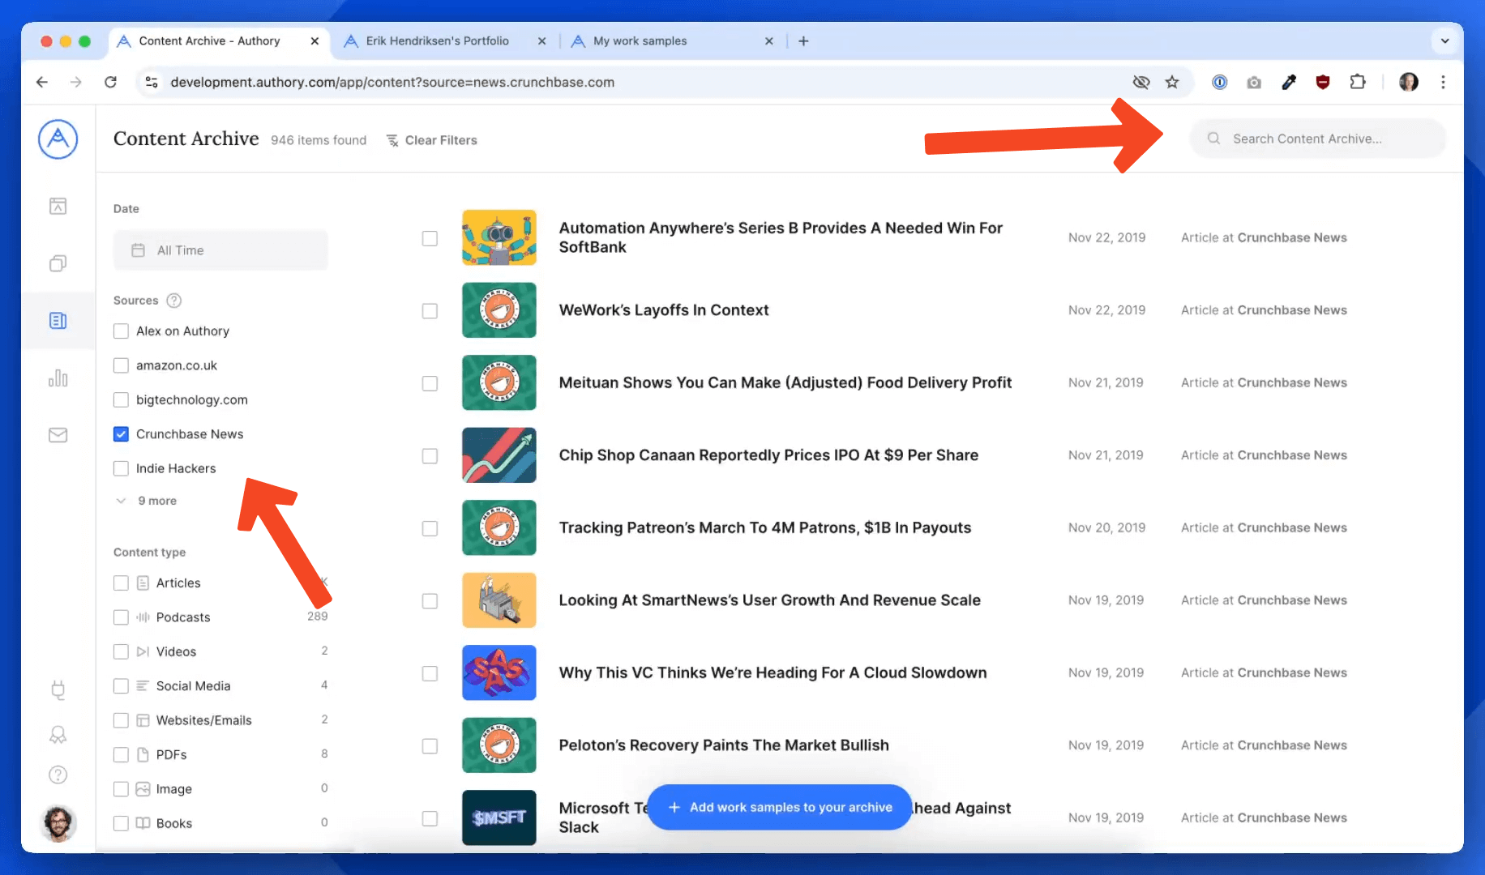Switch to My work samples tab
The width and height of the screenshot is (1485, 875).
pos(640,41)
